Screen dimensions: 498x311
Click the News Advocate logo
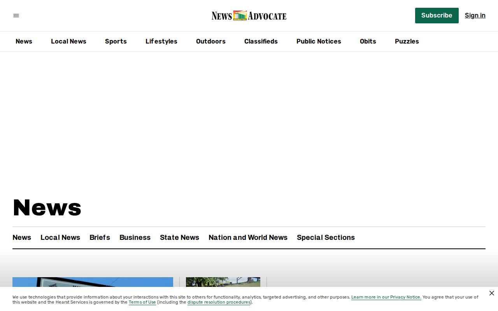pyautogui.click(x=249, y=16)
